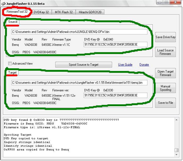Minimize the JungleFlasher window
The height and width of the screenshot is (161, 183).
point(160,2)
